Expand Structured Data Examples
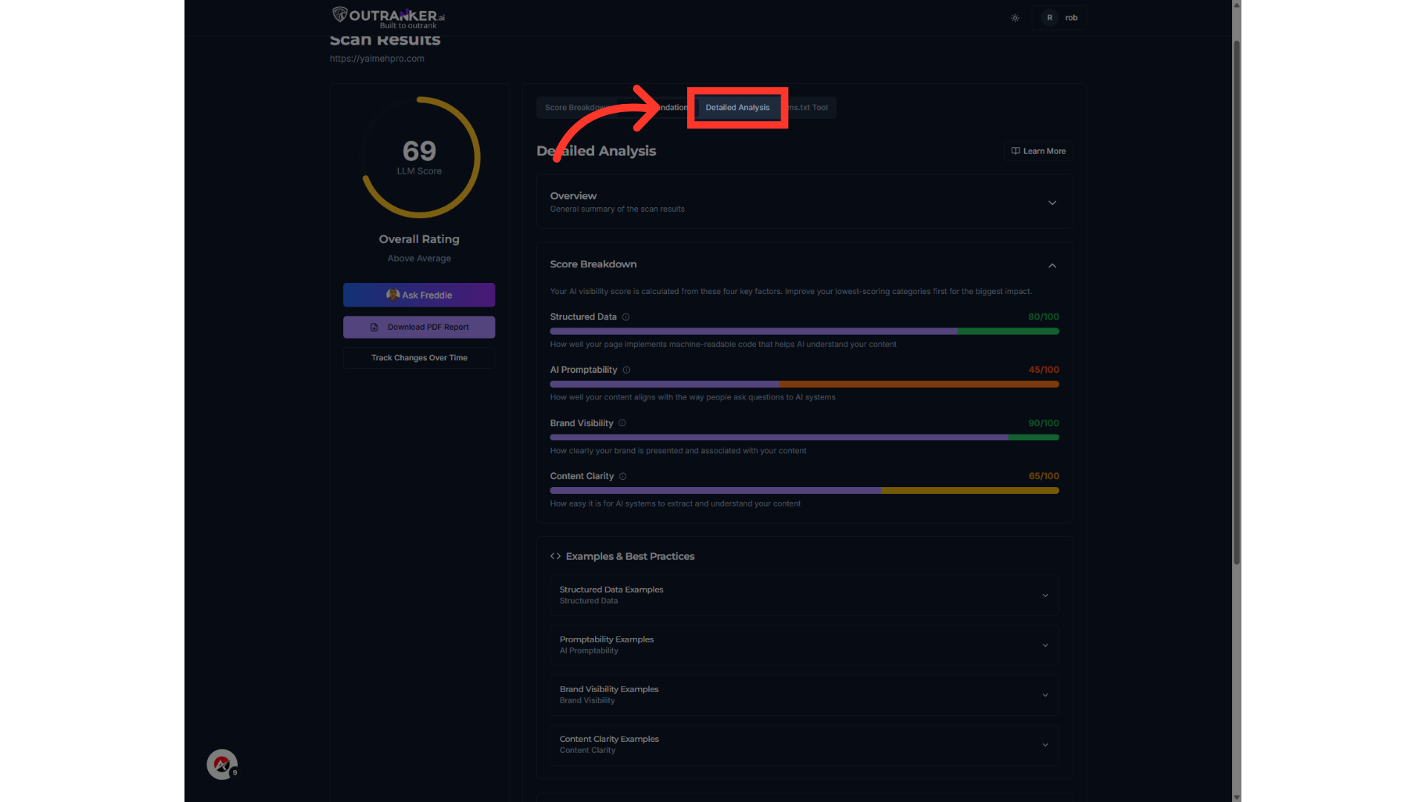The height and width of the screenshot is (802, 1426). pos(1045,596)
